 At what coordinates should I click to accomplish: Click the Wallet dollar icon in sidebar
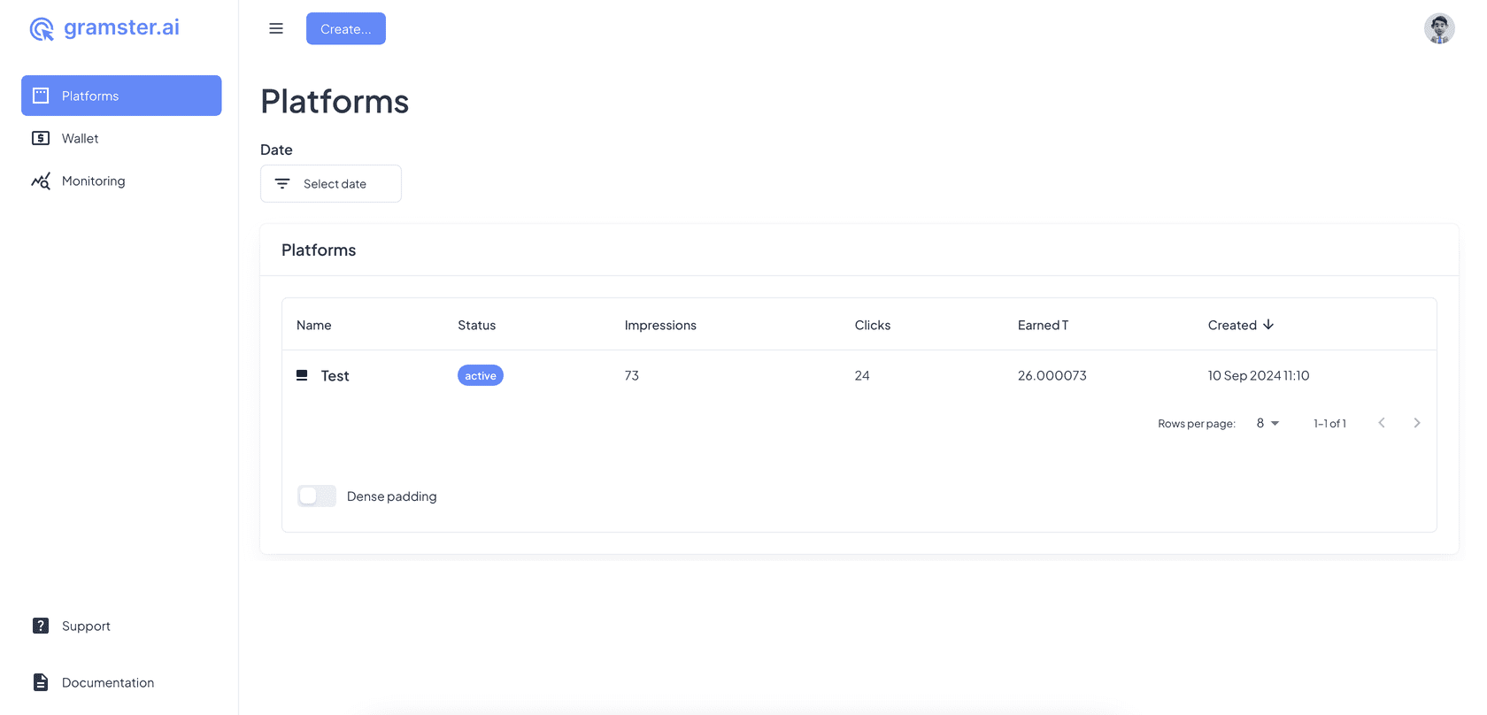(x=41, y=138)
